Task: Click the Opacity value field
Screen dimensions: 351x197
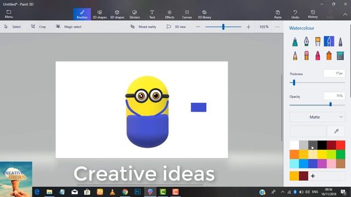Action: [x=334, y=96]
